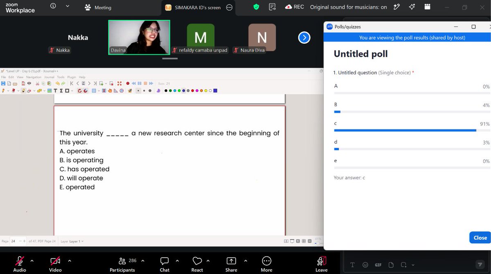The image size is (491, 274).
Task: Toggle fullscreen icon in Xournal++
Action: tap(119, 83)
